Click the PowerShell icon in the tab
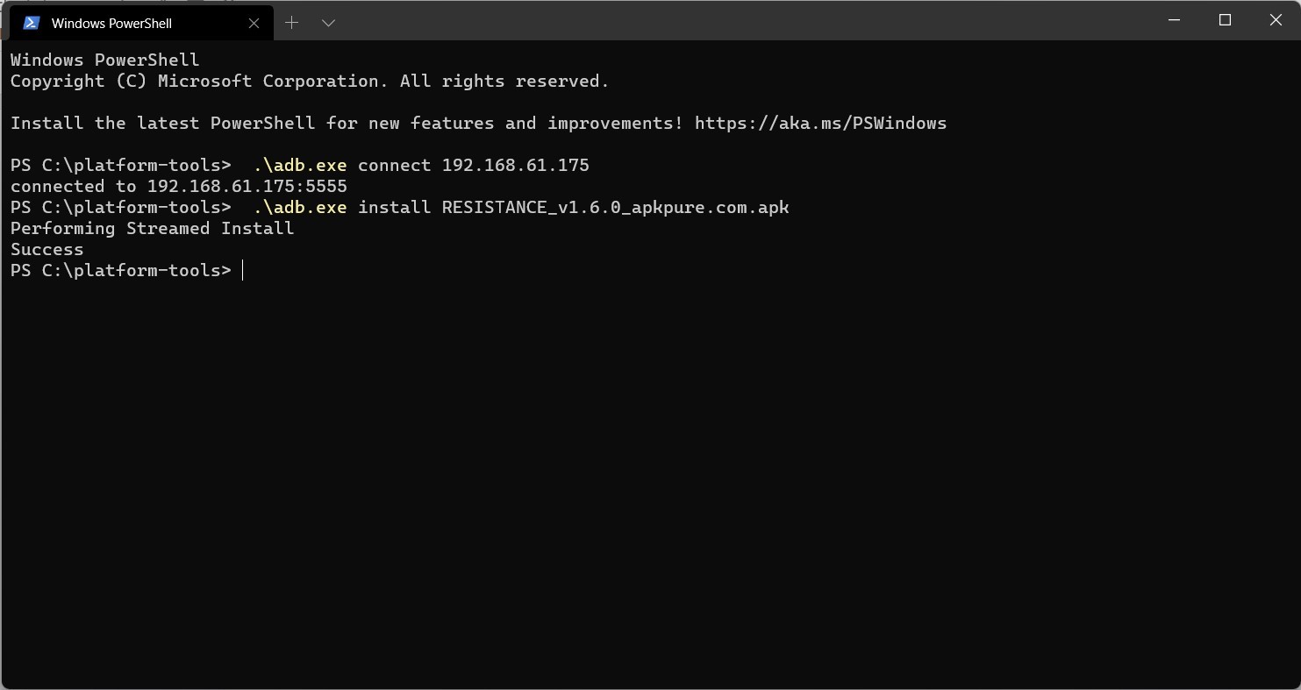 pyautogui.click(x=32, y=23)
